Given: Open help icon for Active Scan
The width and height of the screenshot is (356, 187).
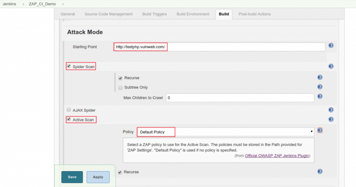Looking at the screenshot, I should click(331, 119).
